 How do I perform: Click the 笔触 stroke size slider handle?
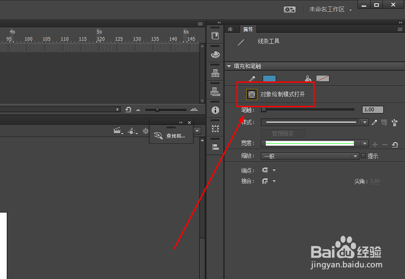pyautogui.click(x=264, y=109)
